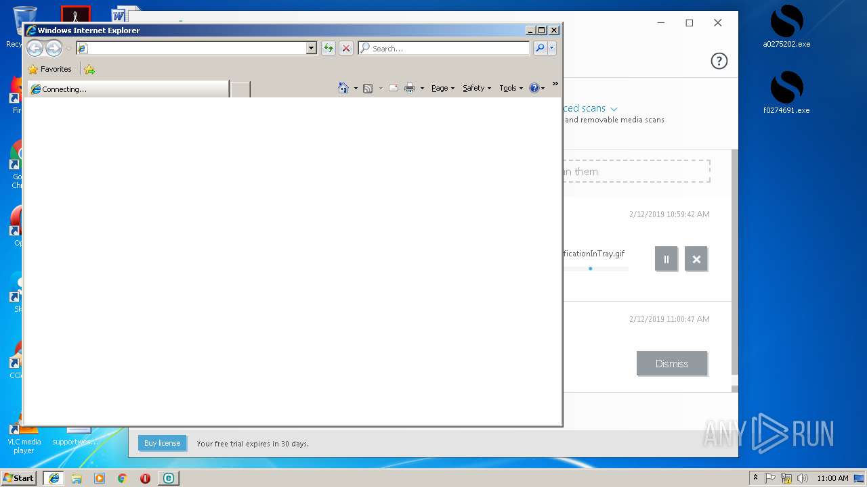Viewport: 867px width, 487px height.
Task: Stop loading the page
Action: (x=346, y=48)
